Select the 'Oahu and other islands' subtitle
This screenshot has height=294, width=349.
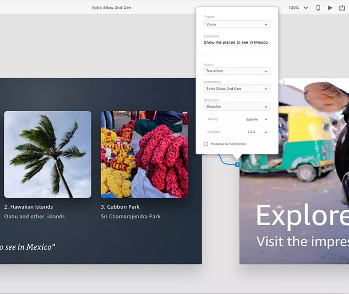click(35, 216)
